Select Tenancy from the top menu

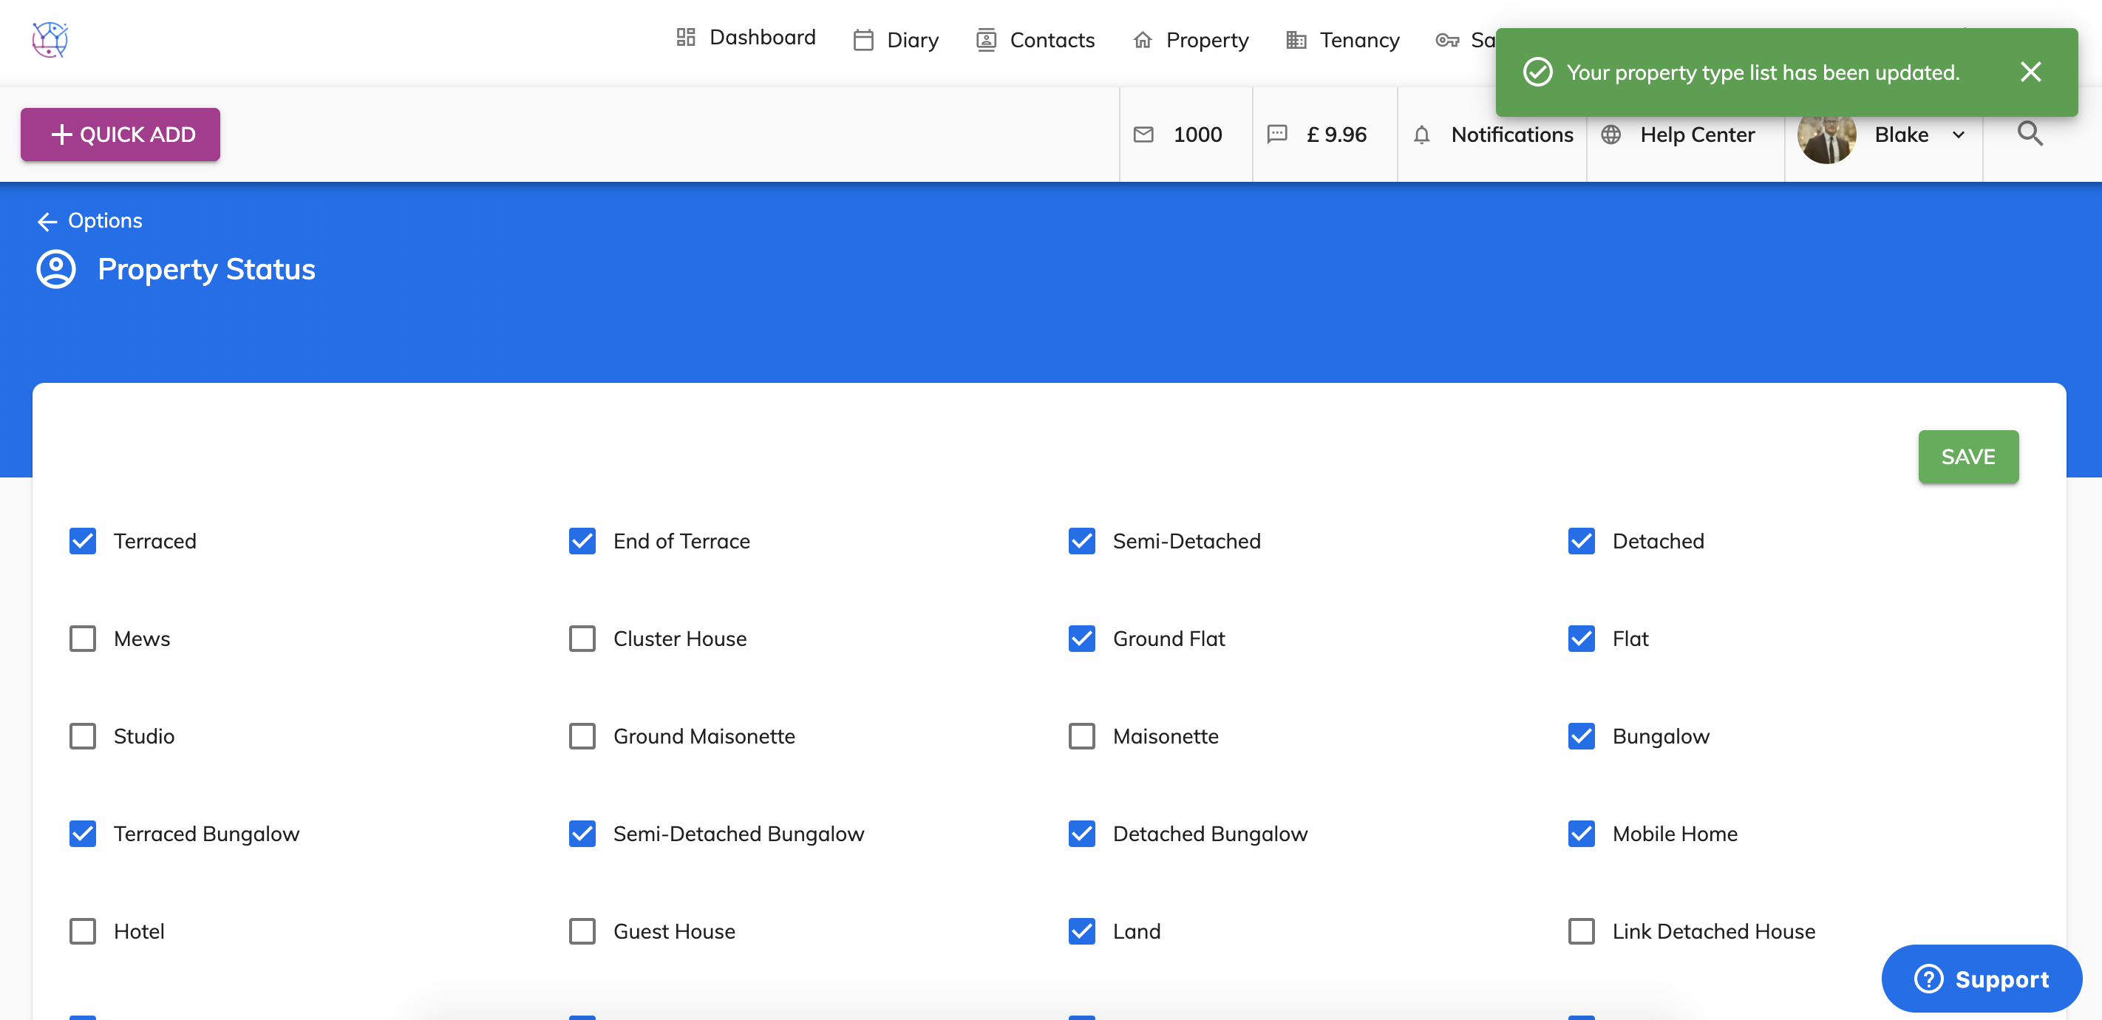point(1358,39)
